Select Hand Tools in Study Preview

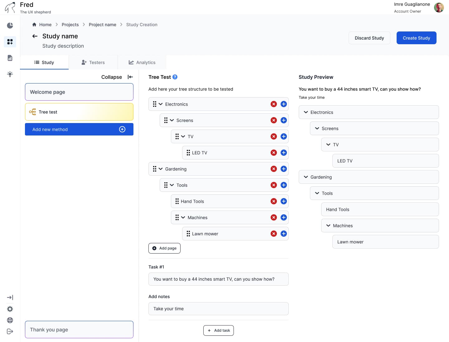tap(380, 209)
